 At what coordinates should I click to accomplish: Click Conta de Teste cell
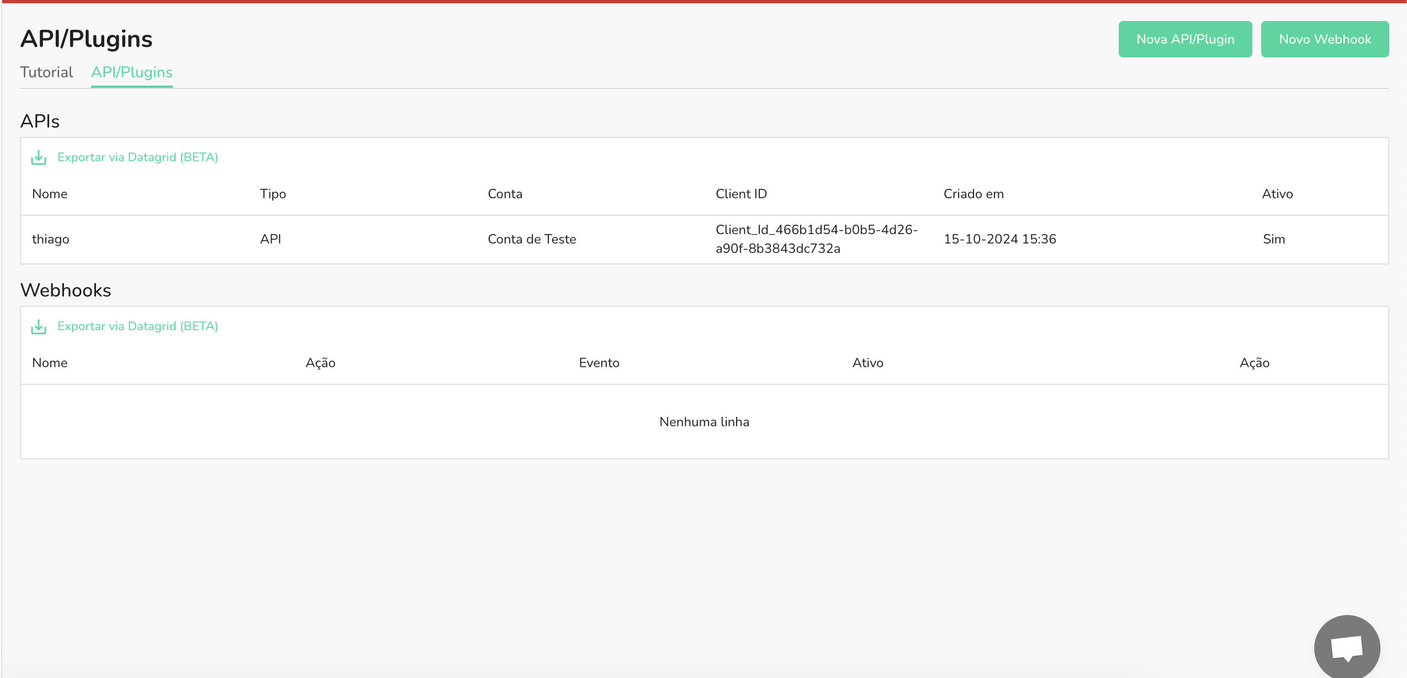coord(532,239)
